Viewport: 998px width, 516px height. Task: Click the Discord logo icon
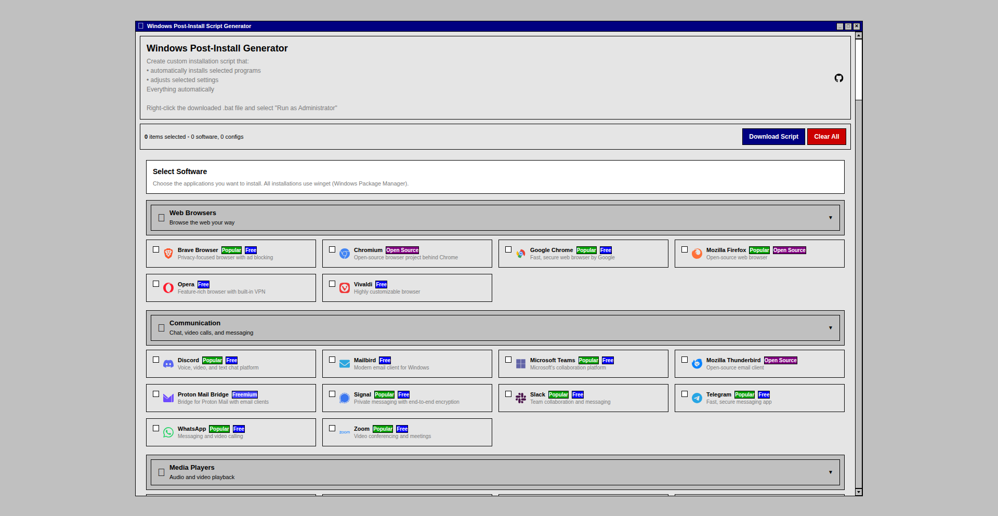(x=168, y=364)
